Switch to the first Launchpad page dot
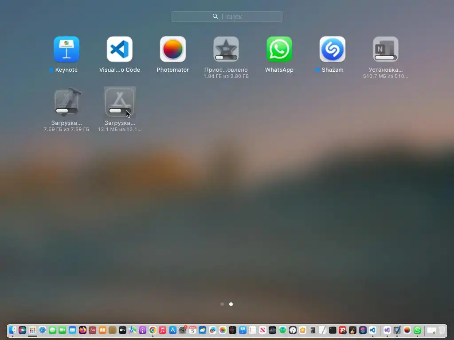 [x=222, y=304]
